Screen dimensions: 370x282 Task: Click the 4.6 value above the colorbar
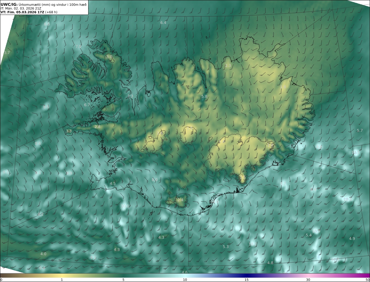click(184, 272)
